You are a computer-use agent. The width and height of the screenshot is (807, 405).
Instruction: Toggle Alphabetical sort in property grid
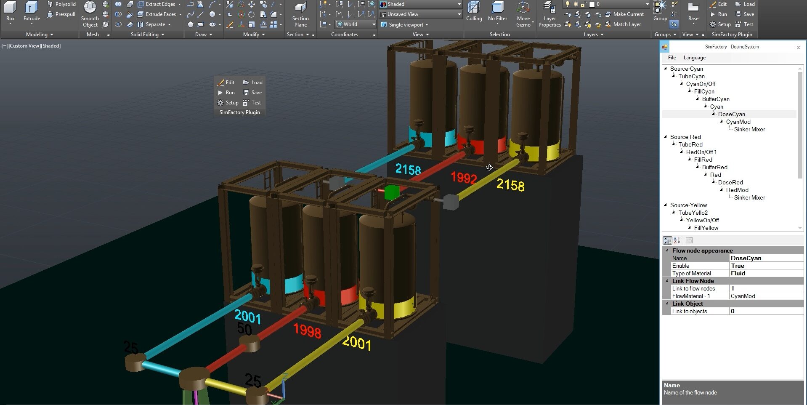pos(677,240)
